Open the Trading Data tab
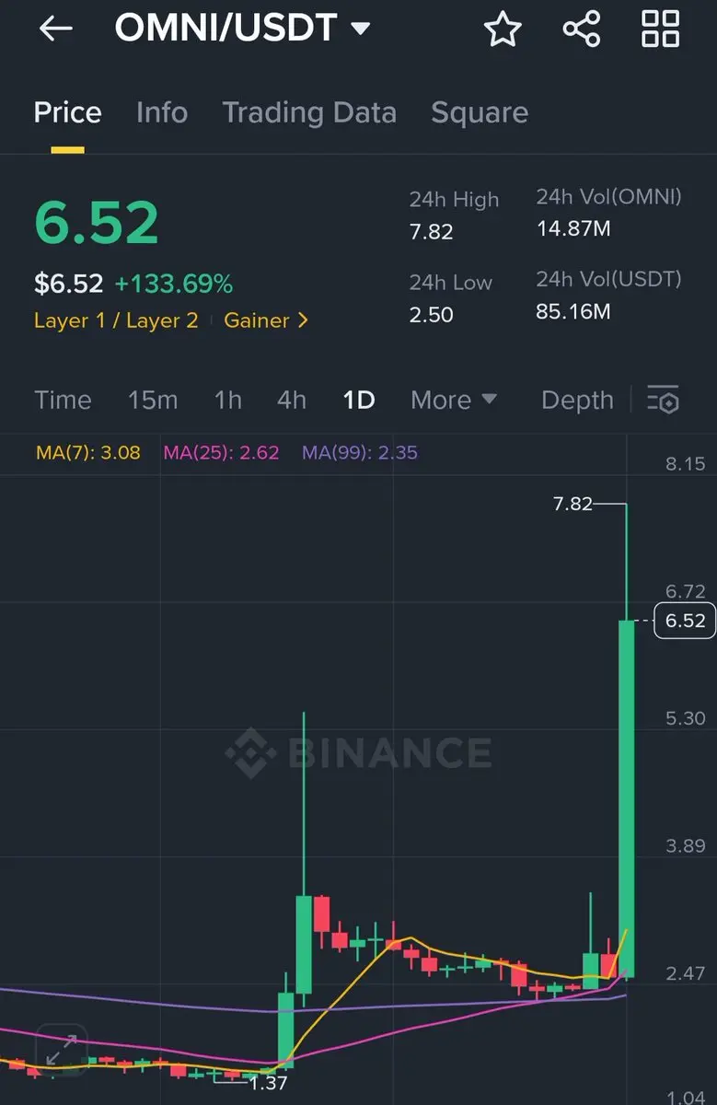The height and width of the screenshot is (1105, 717). point(309,112)
